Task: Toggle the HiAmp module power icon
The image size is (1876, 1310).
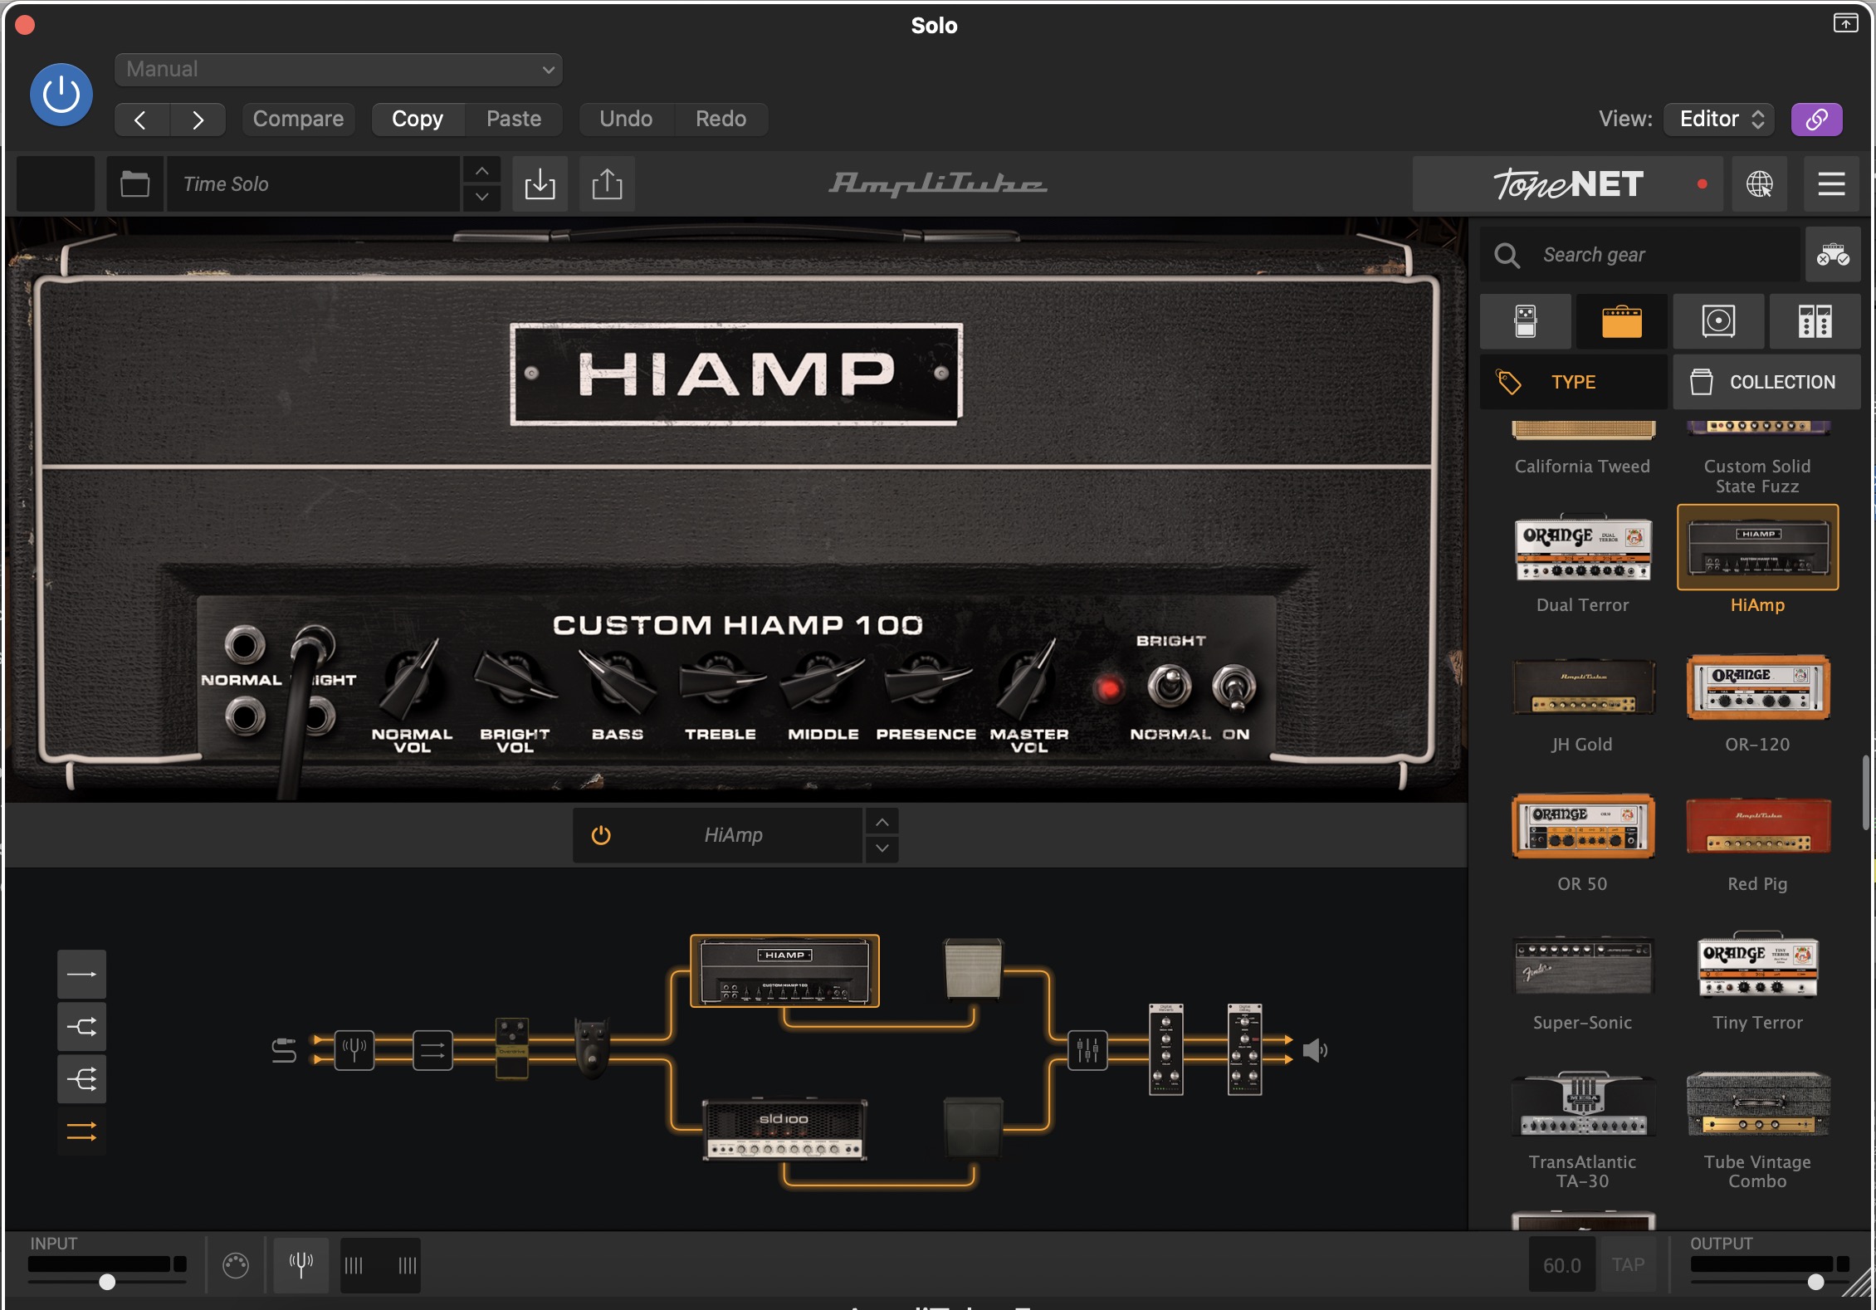Action: pyautogui.click(x=601, y=835)
